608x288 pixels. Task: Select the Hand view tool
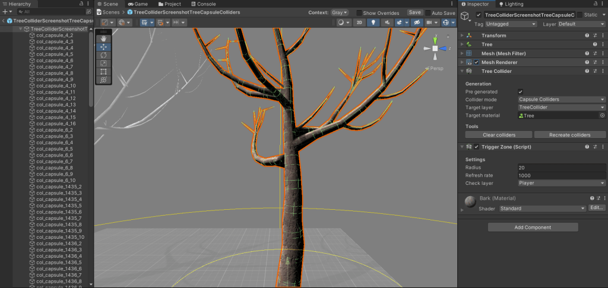click(104, 38)
